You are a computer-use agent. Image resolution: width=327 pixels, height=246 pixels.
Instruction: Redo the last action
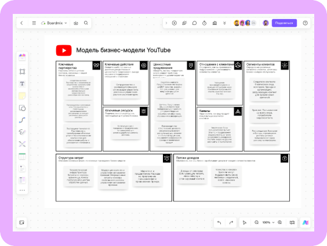231,222
